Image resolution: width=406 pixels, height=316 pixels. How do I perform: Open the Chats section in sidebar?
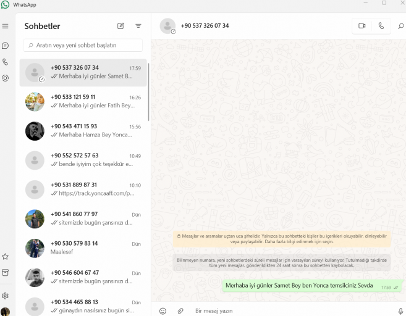5,46
